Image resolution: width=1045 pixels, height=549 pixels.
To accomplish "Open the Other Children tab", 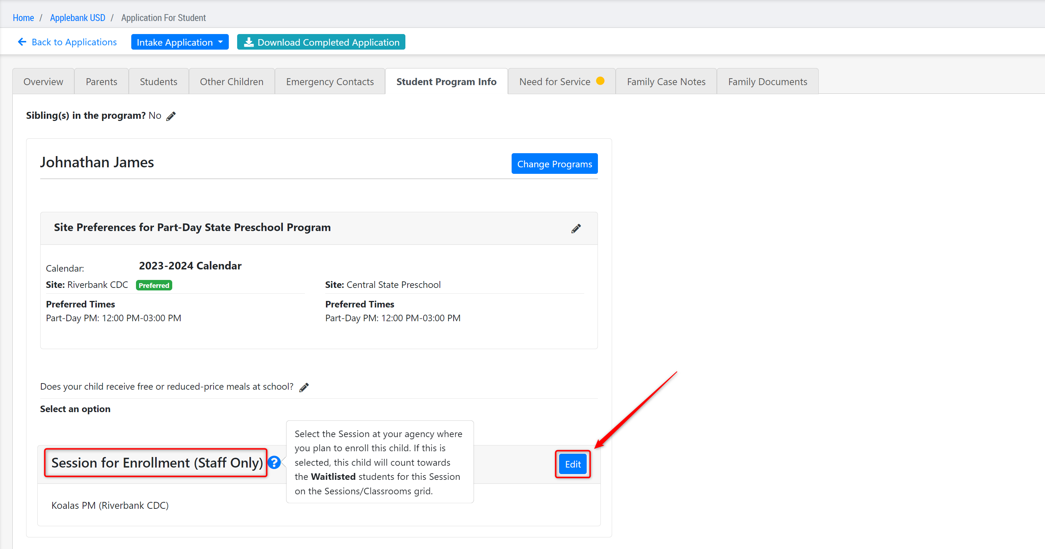I will pos(231,82).
